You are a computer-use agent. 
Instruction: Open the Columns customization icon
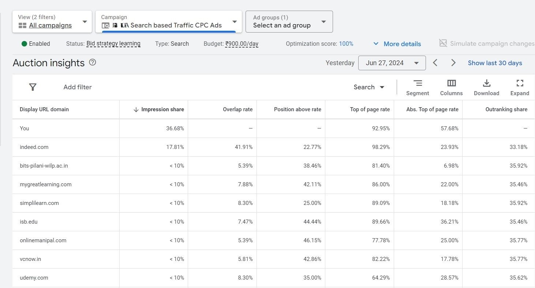(451, 87)
